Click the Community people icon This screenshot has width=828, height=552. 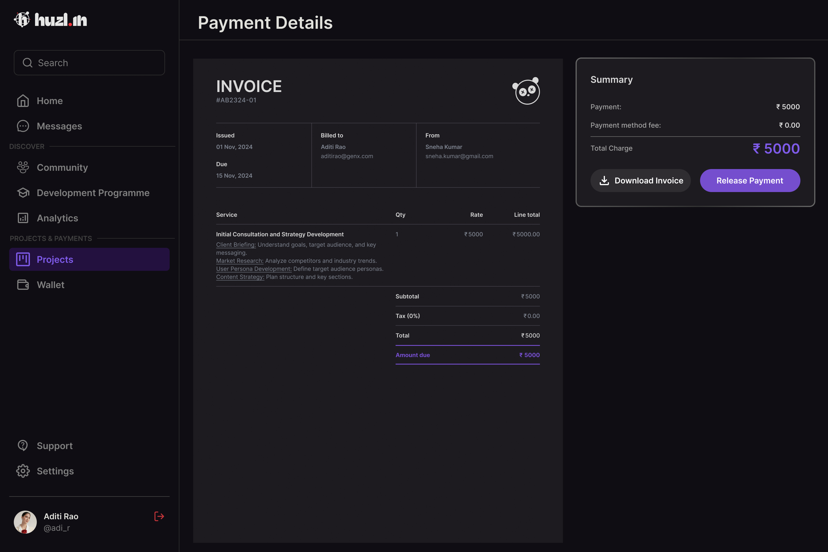coord(23,167)
